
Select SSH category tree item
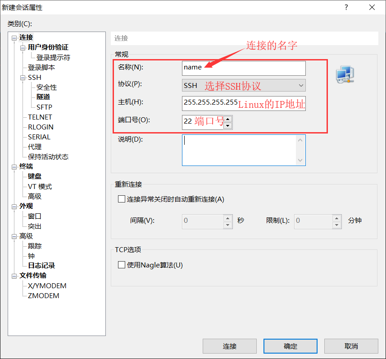[x=35, y=78]
